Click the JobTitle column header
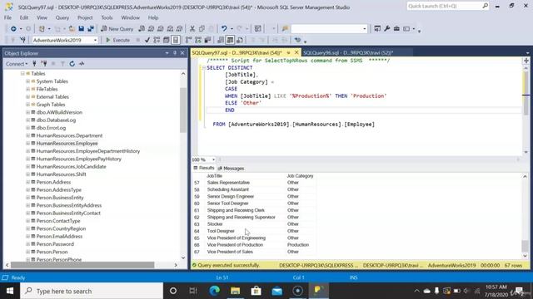Screen dimensions: 533x299 215,176
